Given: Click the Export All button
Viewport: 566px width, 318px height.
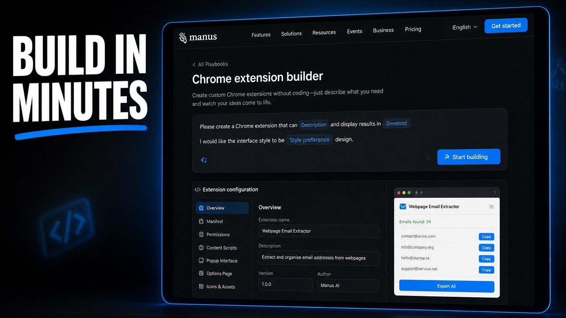Looking at the screenshot, I should coord(447,286).
